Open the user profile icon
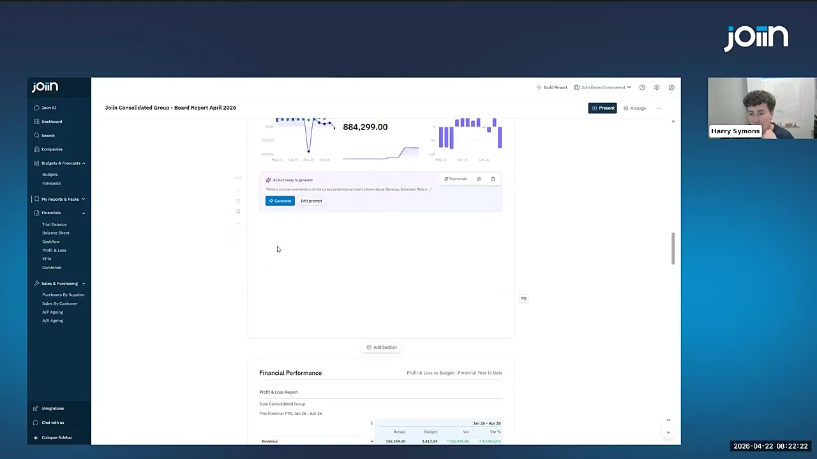This screenshot has height=459, width=817. coord(671,87)
